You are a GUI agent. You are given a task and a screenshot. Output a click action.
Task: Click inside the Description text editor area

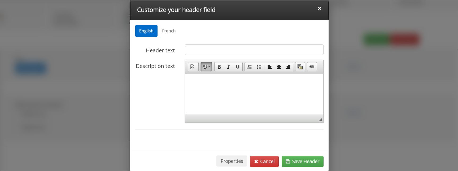pyautogui.click(x=254, y=94)
